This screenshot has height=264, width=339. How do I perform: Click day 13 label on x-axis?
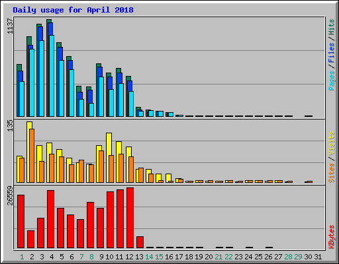[139, 257]
